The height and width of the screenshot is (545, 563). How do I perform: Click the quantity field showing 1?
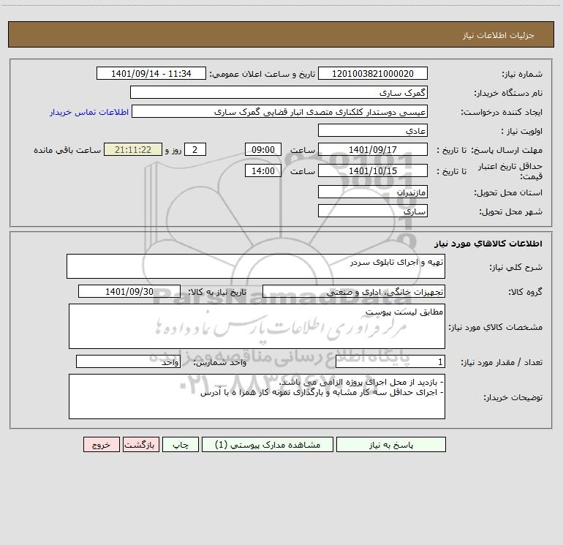tap(390, 362)
